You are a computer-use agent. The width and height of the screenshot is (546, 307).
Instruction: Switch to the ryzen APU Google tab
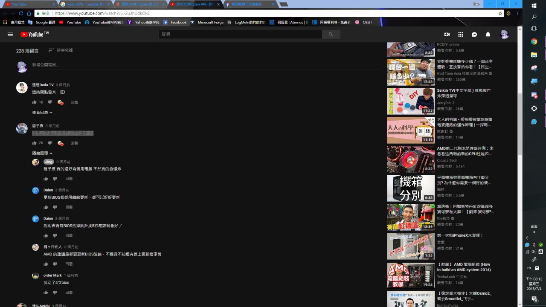point(86,4)
